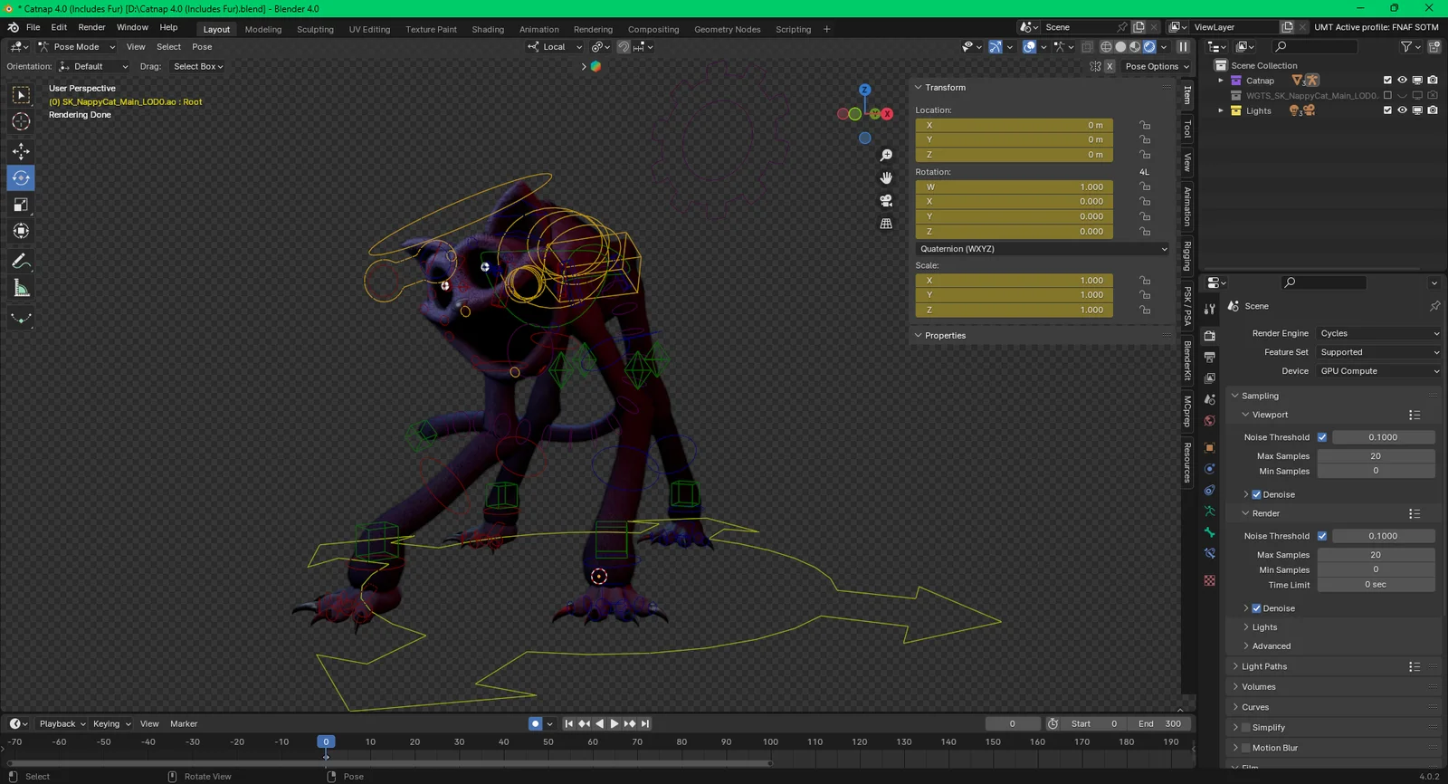Viewport: 1448px width, 784px height.
Task: Play the animation
Action: click(614, 723)
